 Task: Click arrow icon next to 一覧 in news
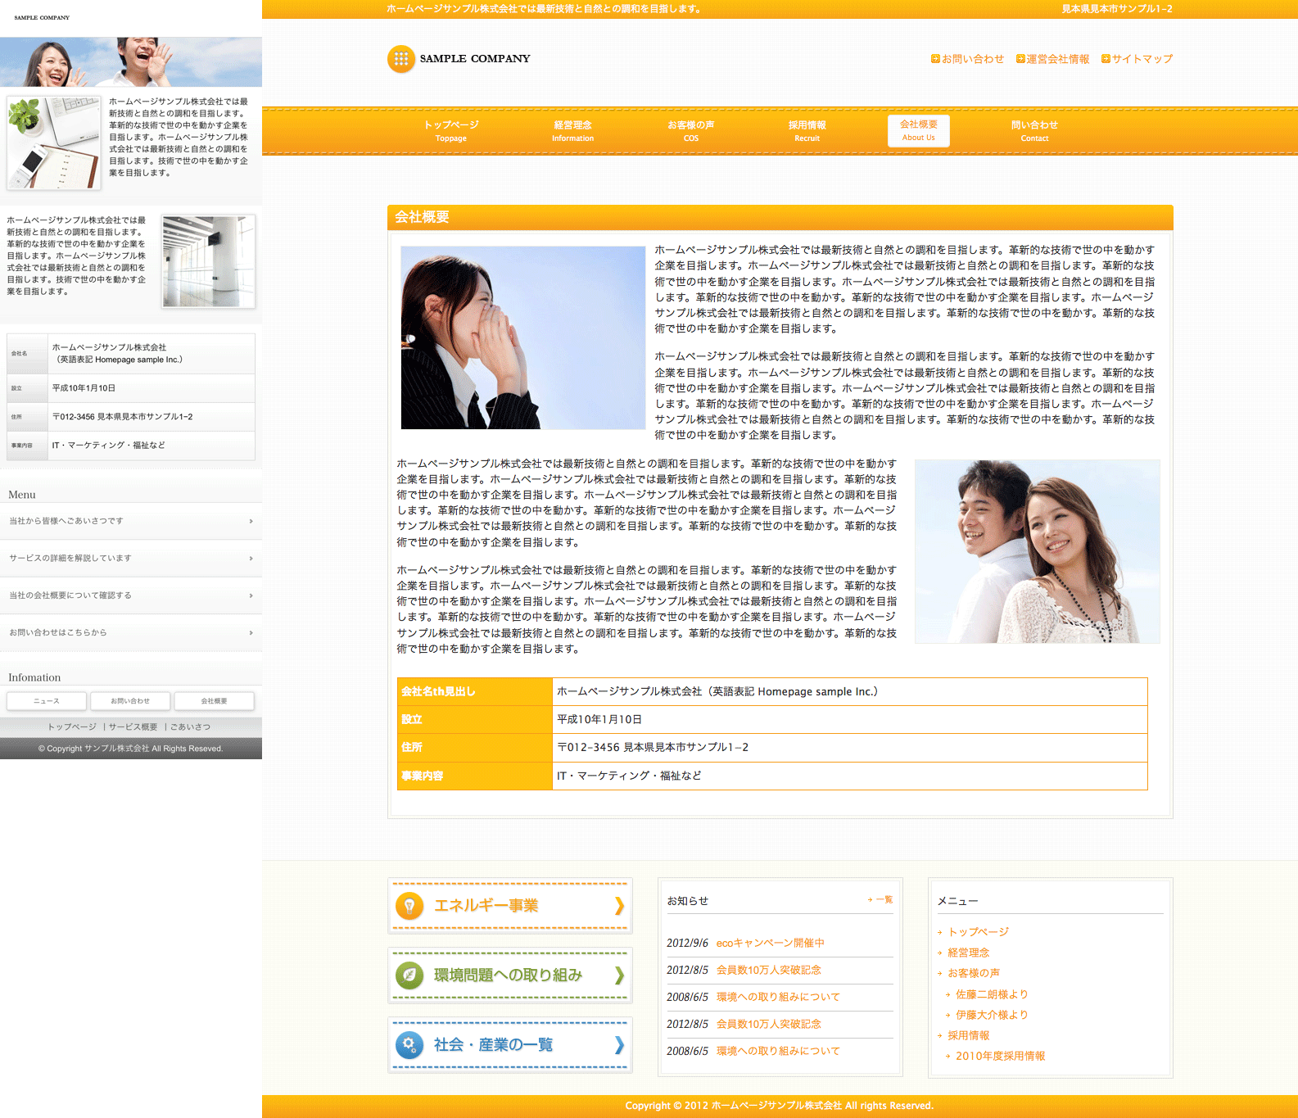[x=870, y=900]
